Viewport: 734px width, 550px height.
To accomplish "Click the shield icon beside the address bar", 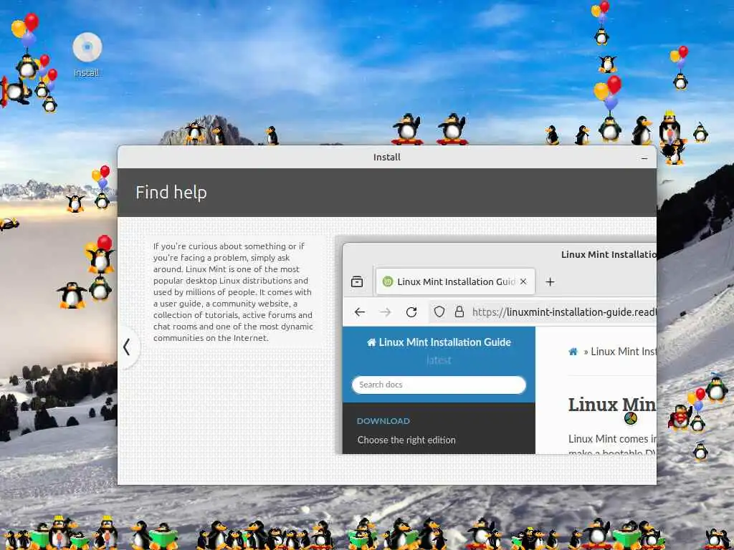I will [x=439, y=312].
